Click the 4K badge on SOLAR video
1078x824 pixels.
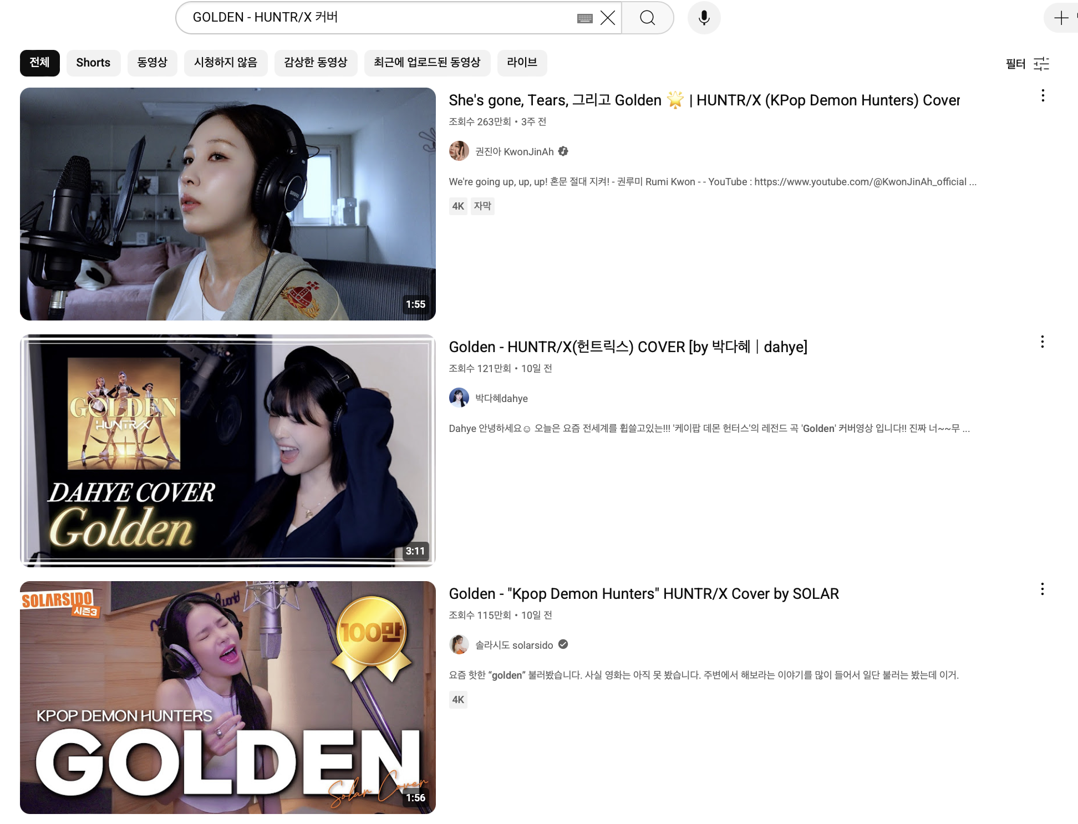tap(458, 700)
